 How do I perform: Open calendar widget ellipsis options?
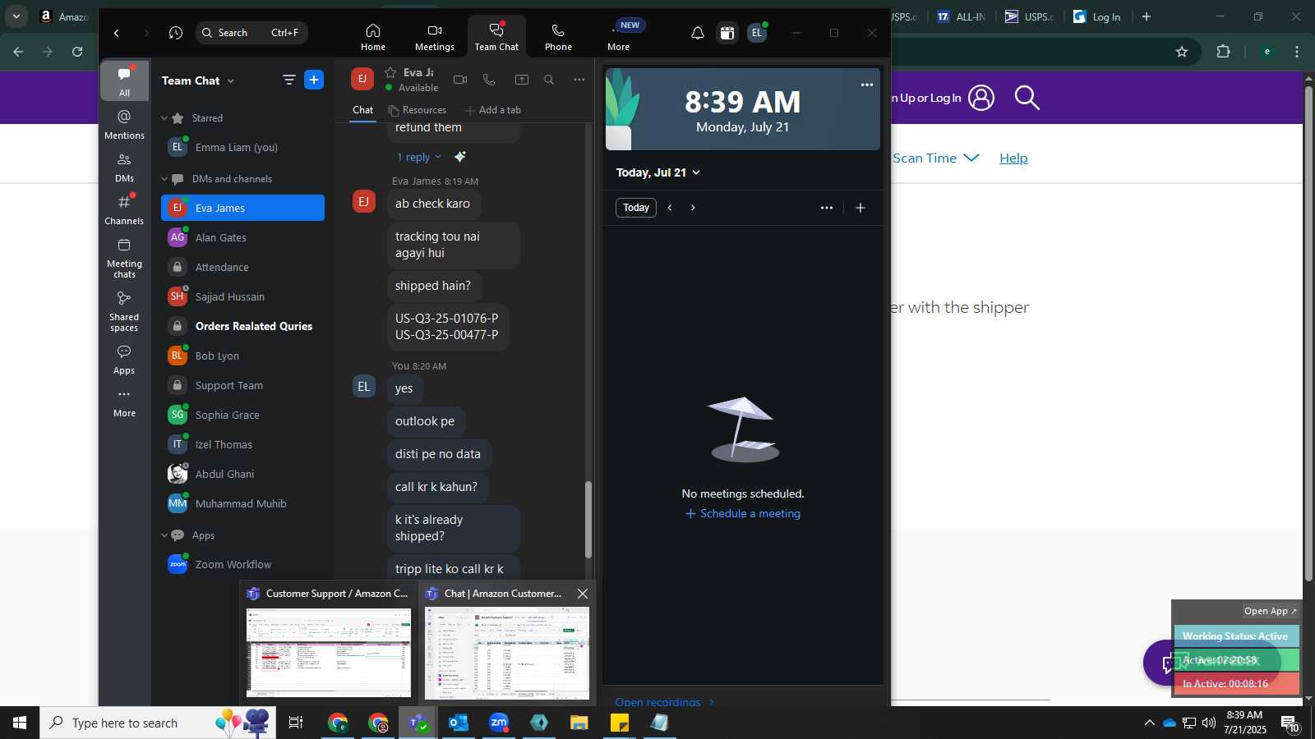[x=867, y=85]
